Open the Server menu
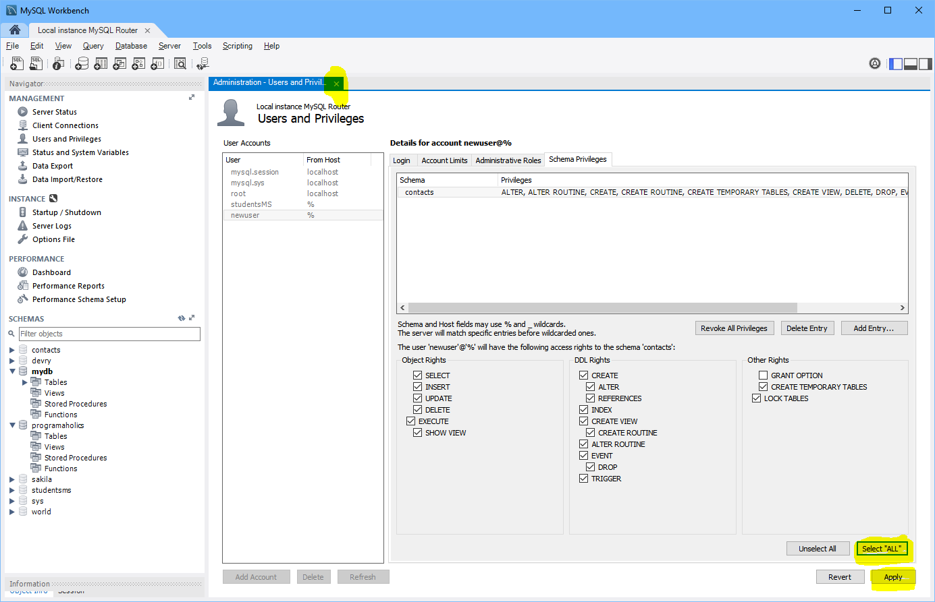This screenshot has height=602, width=935. click(x=169, y=46)
